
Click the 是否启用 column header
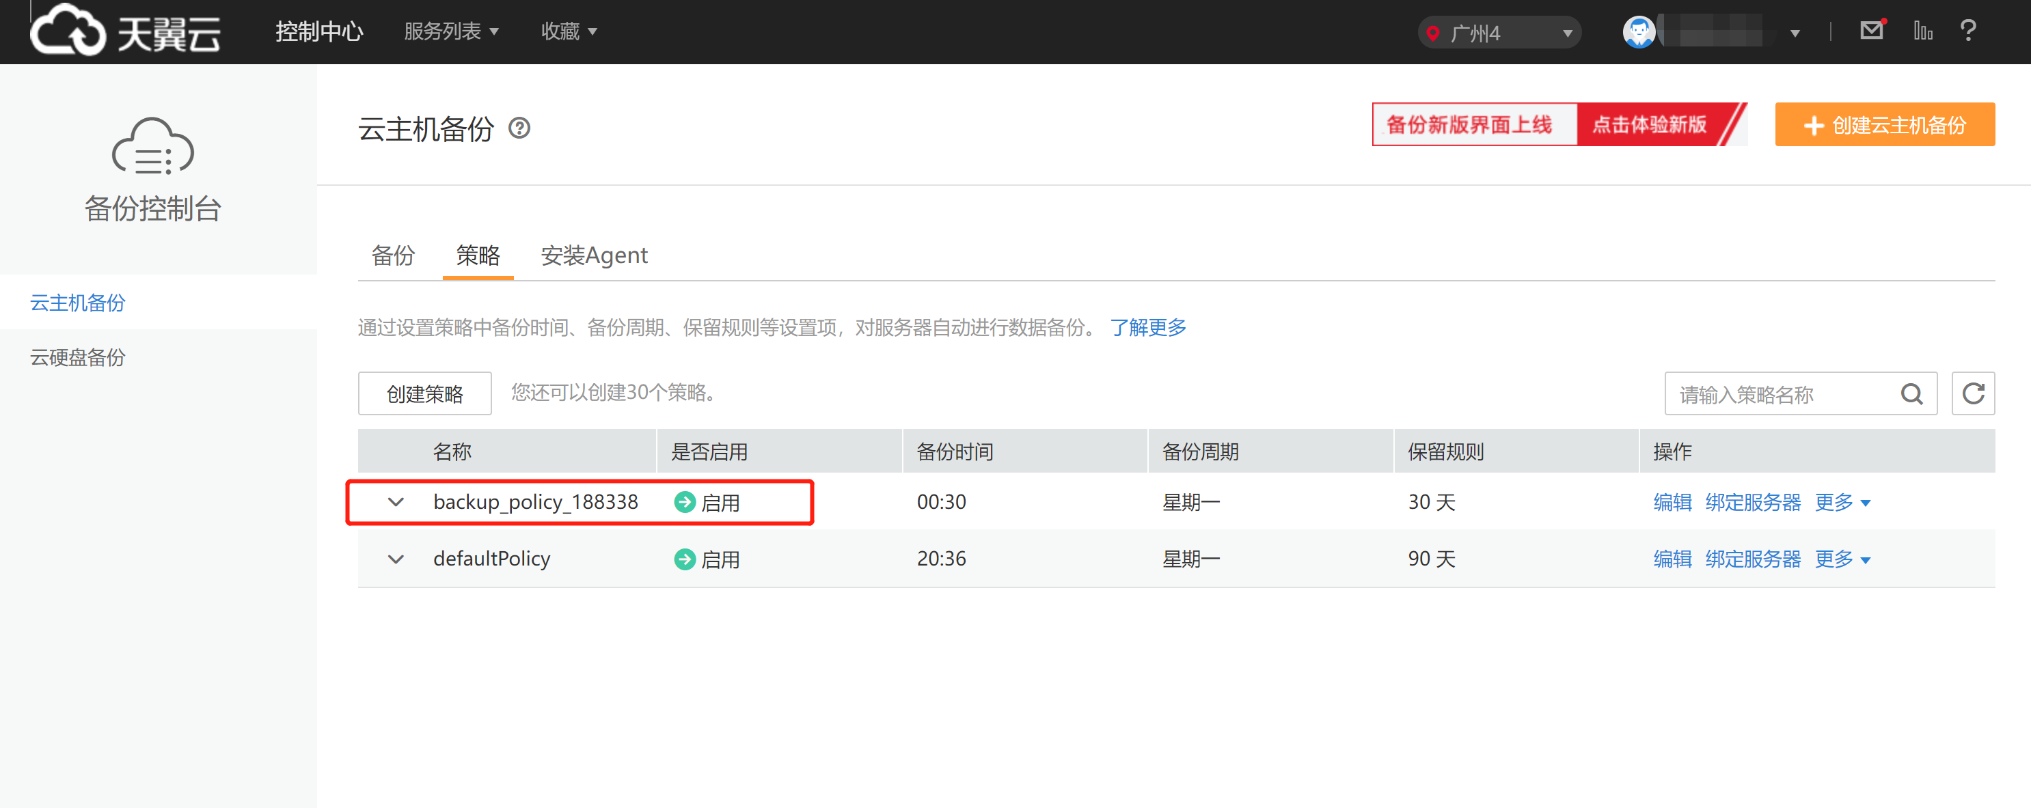709,451
